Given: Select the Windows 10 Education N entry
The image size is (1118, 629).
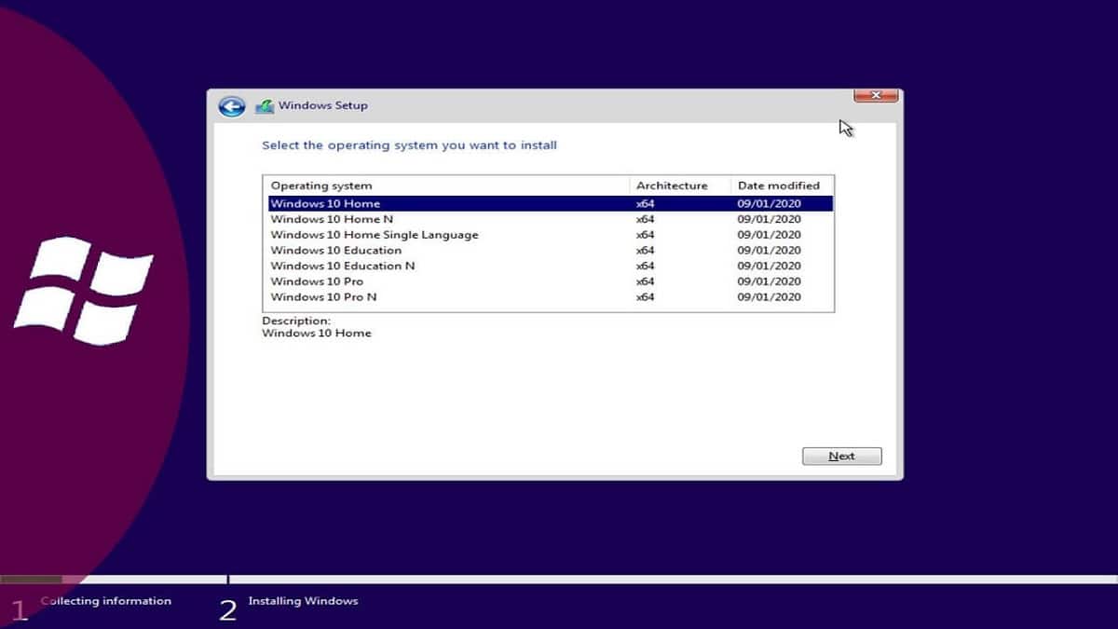Looking at the screenshot, I should coord(342,266).
